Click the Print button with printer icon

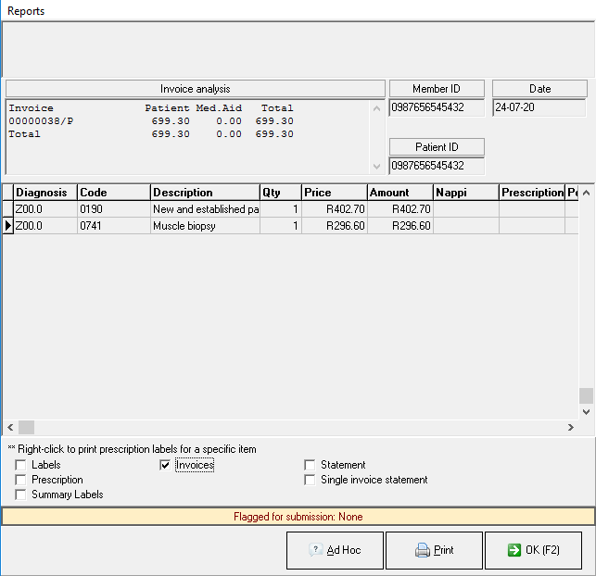434,550
